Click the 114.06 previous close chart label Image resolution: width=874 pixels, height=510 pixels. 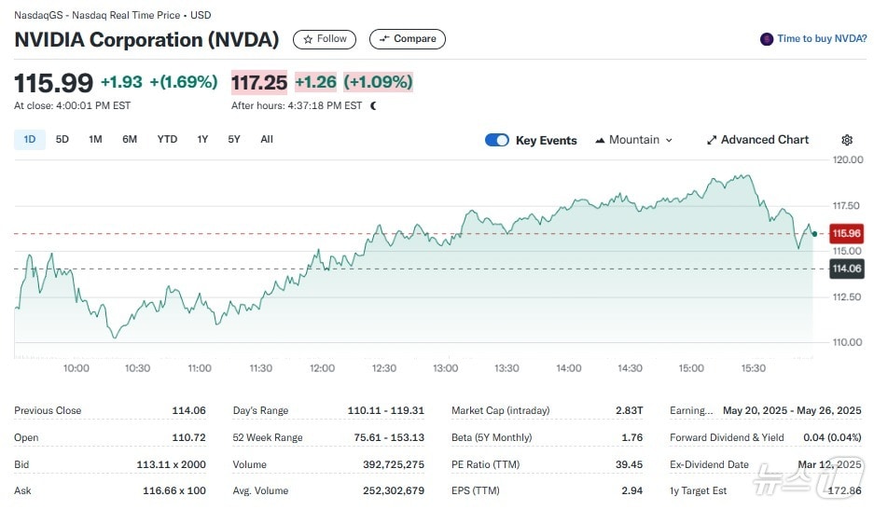(847, 269)
